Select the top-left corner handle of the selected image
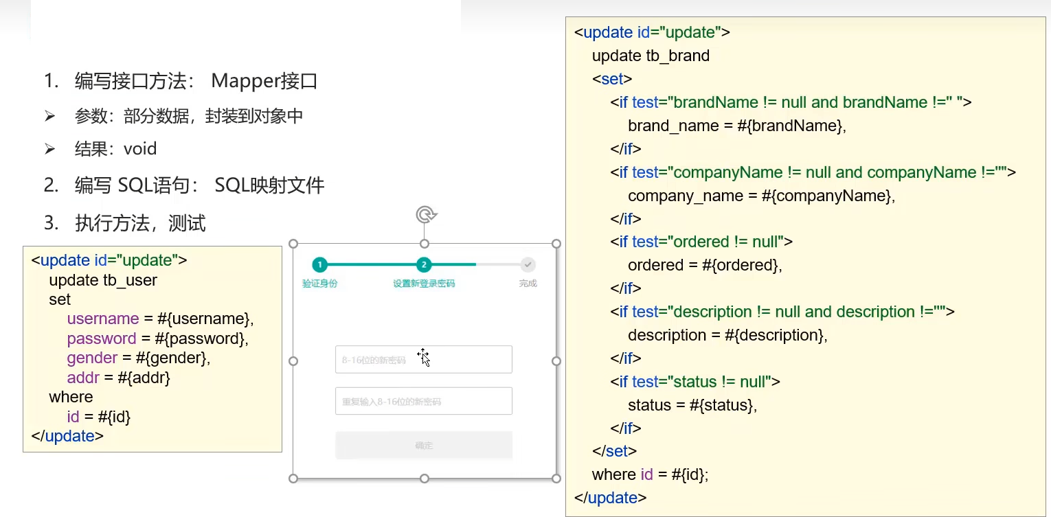 (293, 244)
